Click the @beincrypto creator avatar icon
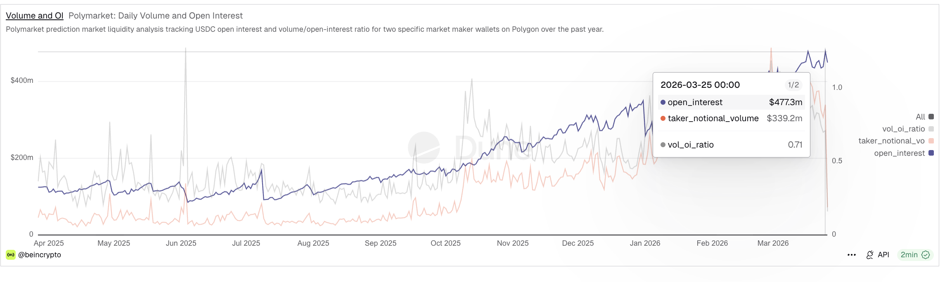The width and height of the screenshot is (952, 282). click(x=11, y=255)
